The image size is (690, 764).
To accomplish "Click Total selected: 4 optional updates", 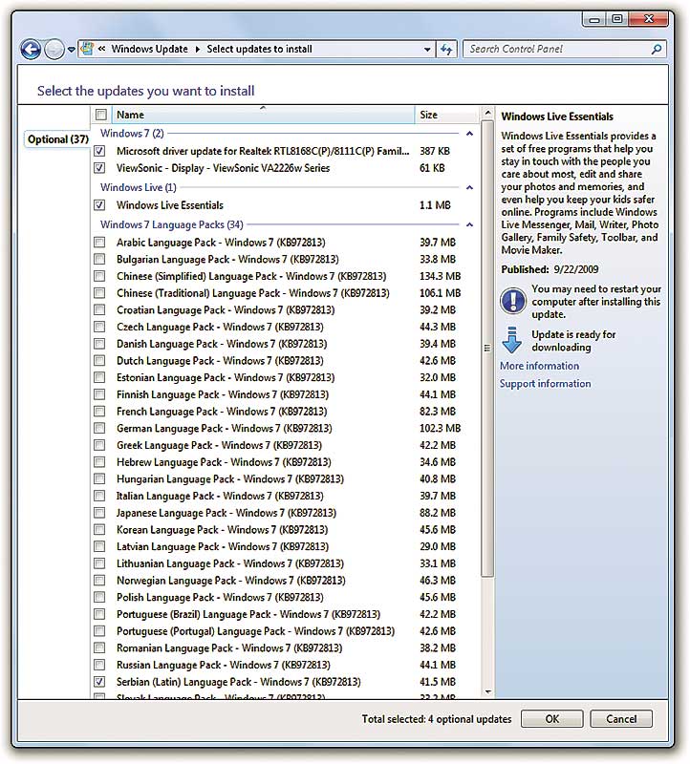I will point(437,719).
